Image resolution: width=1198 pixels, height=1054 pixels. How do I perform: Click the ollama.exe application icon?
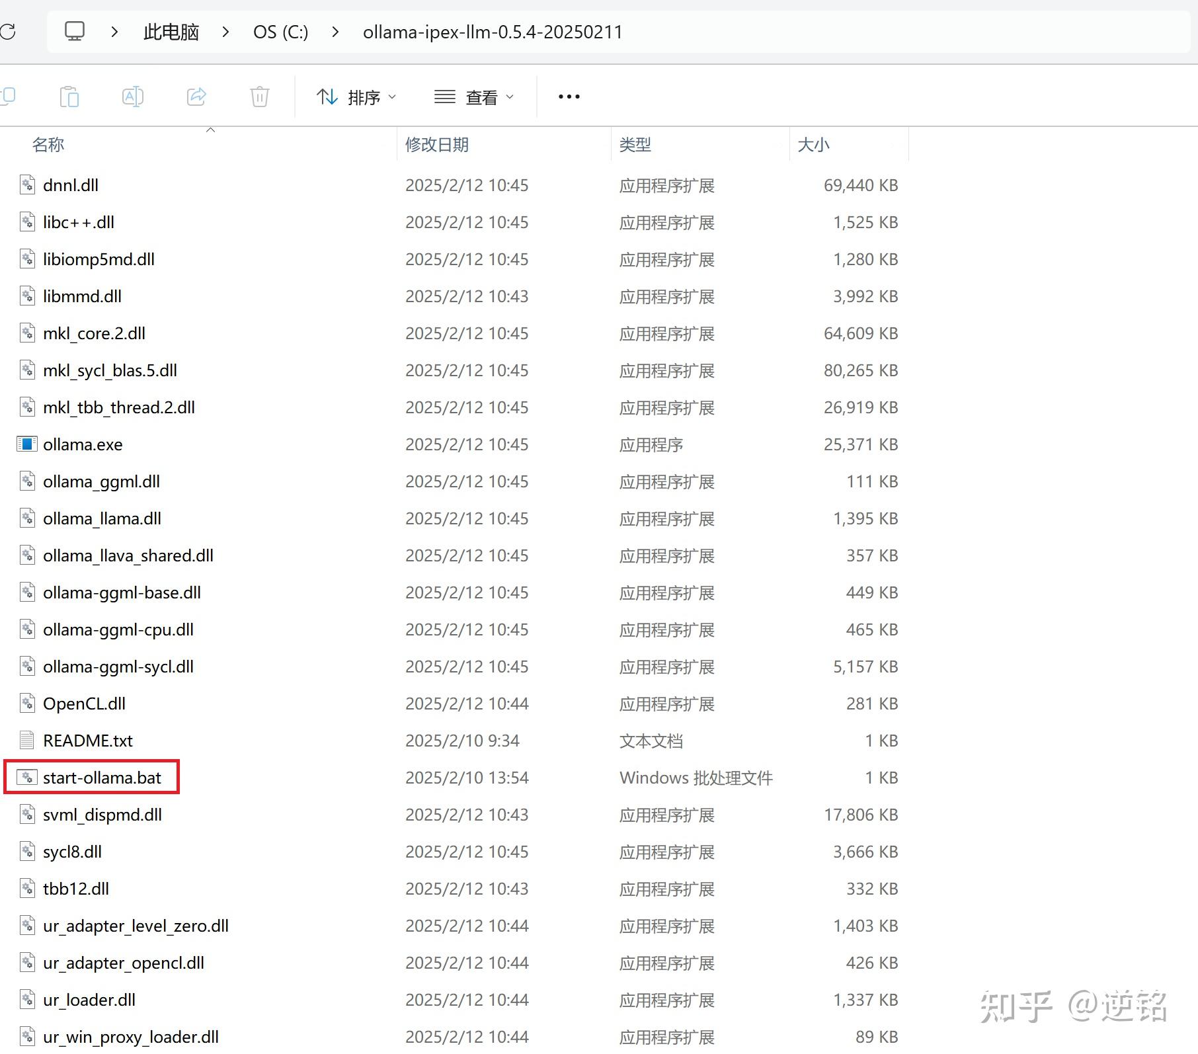tap(27, 444)
